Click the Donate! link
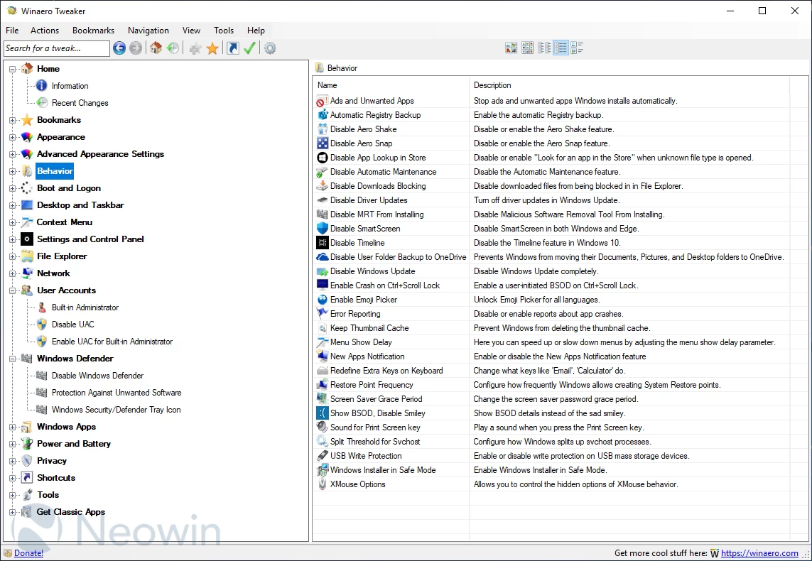The image size is (812, 561). click(28, 553)
